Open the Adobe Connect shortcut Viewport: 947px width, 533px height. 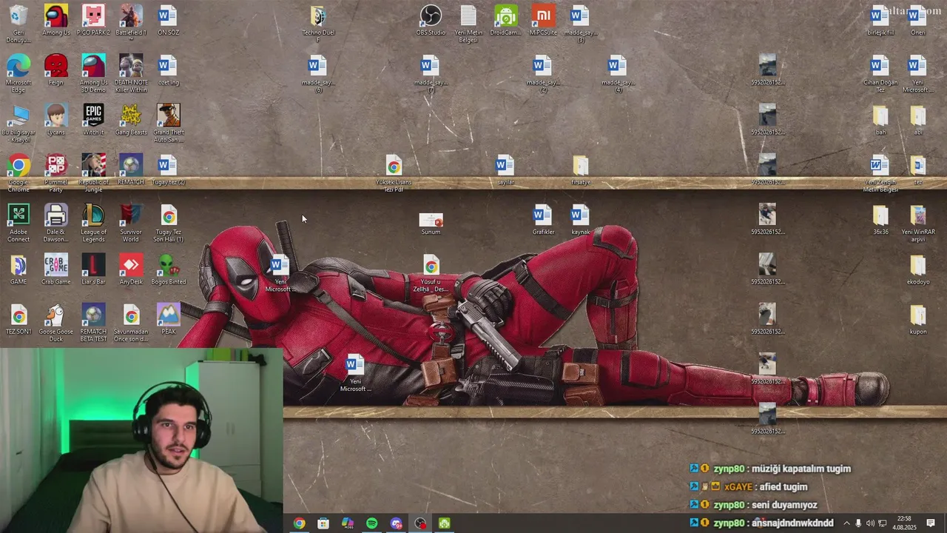coord(18,223)
